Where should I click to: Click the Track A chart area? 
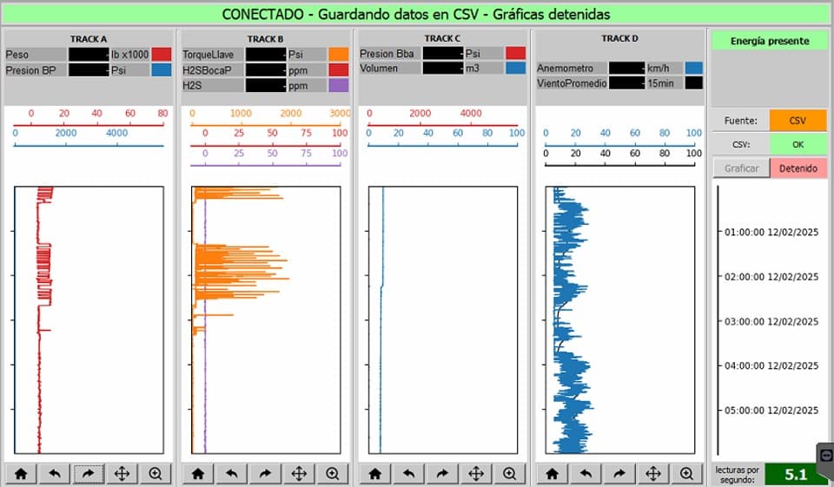(x=89, y=320)
